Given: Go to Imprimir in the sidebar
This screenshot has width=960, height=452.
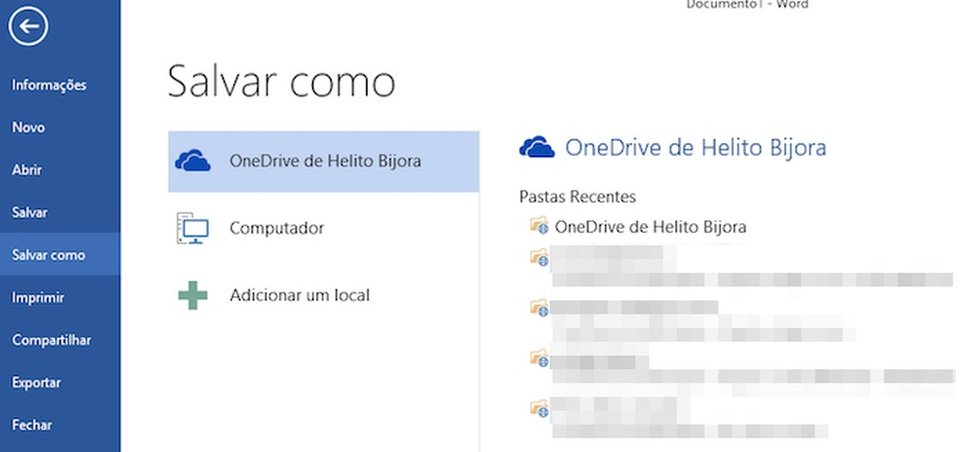Looking at the screenshot, I should 38,297.
